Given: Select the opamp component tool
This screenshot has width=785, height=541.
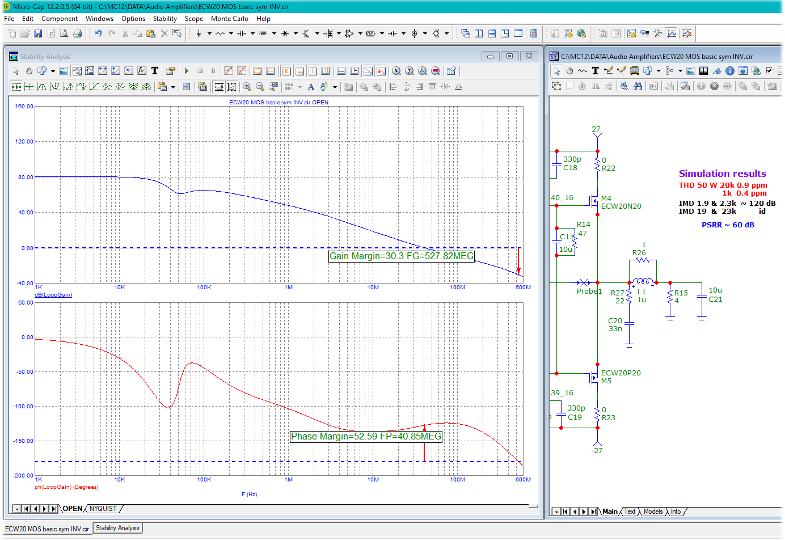Looking at the screenshot, I should tap(349, 33).
